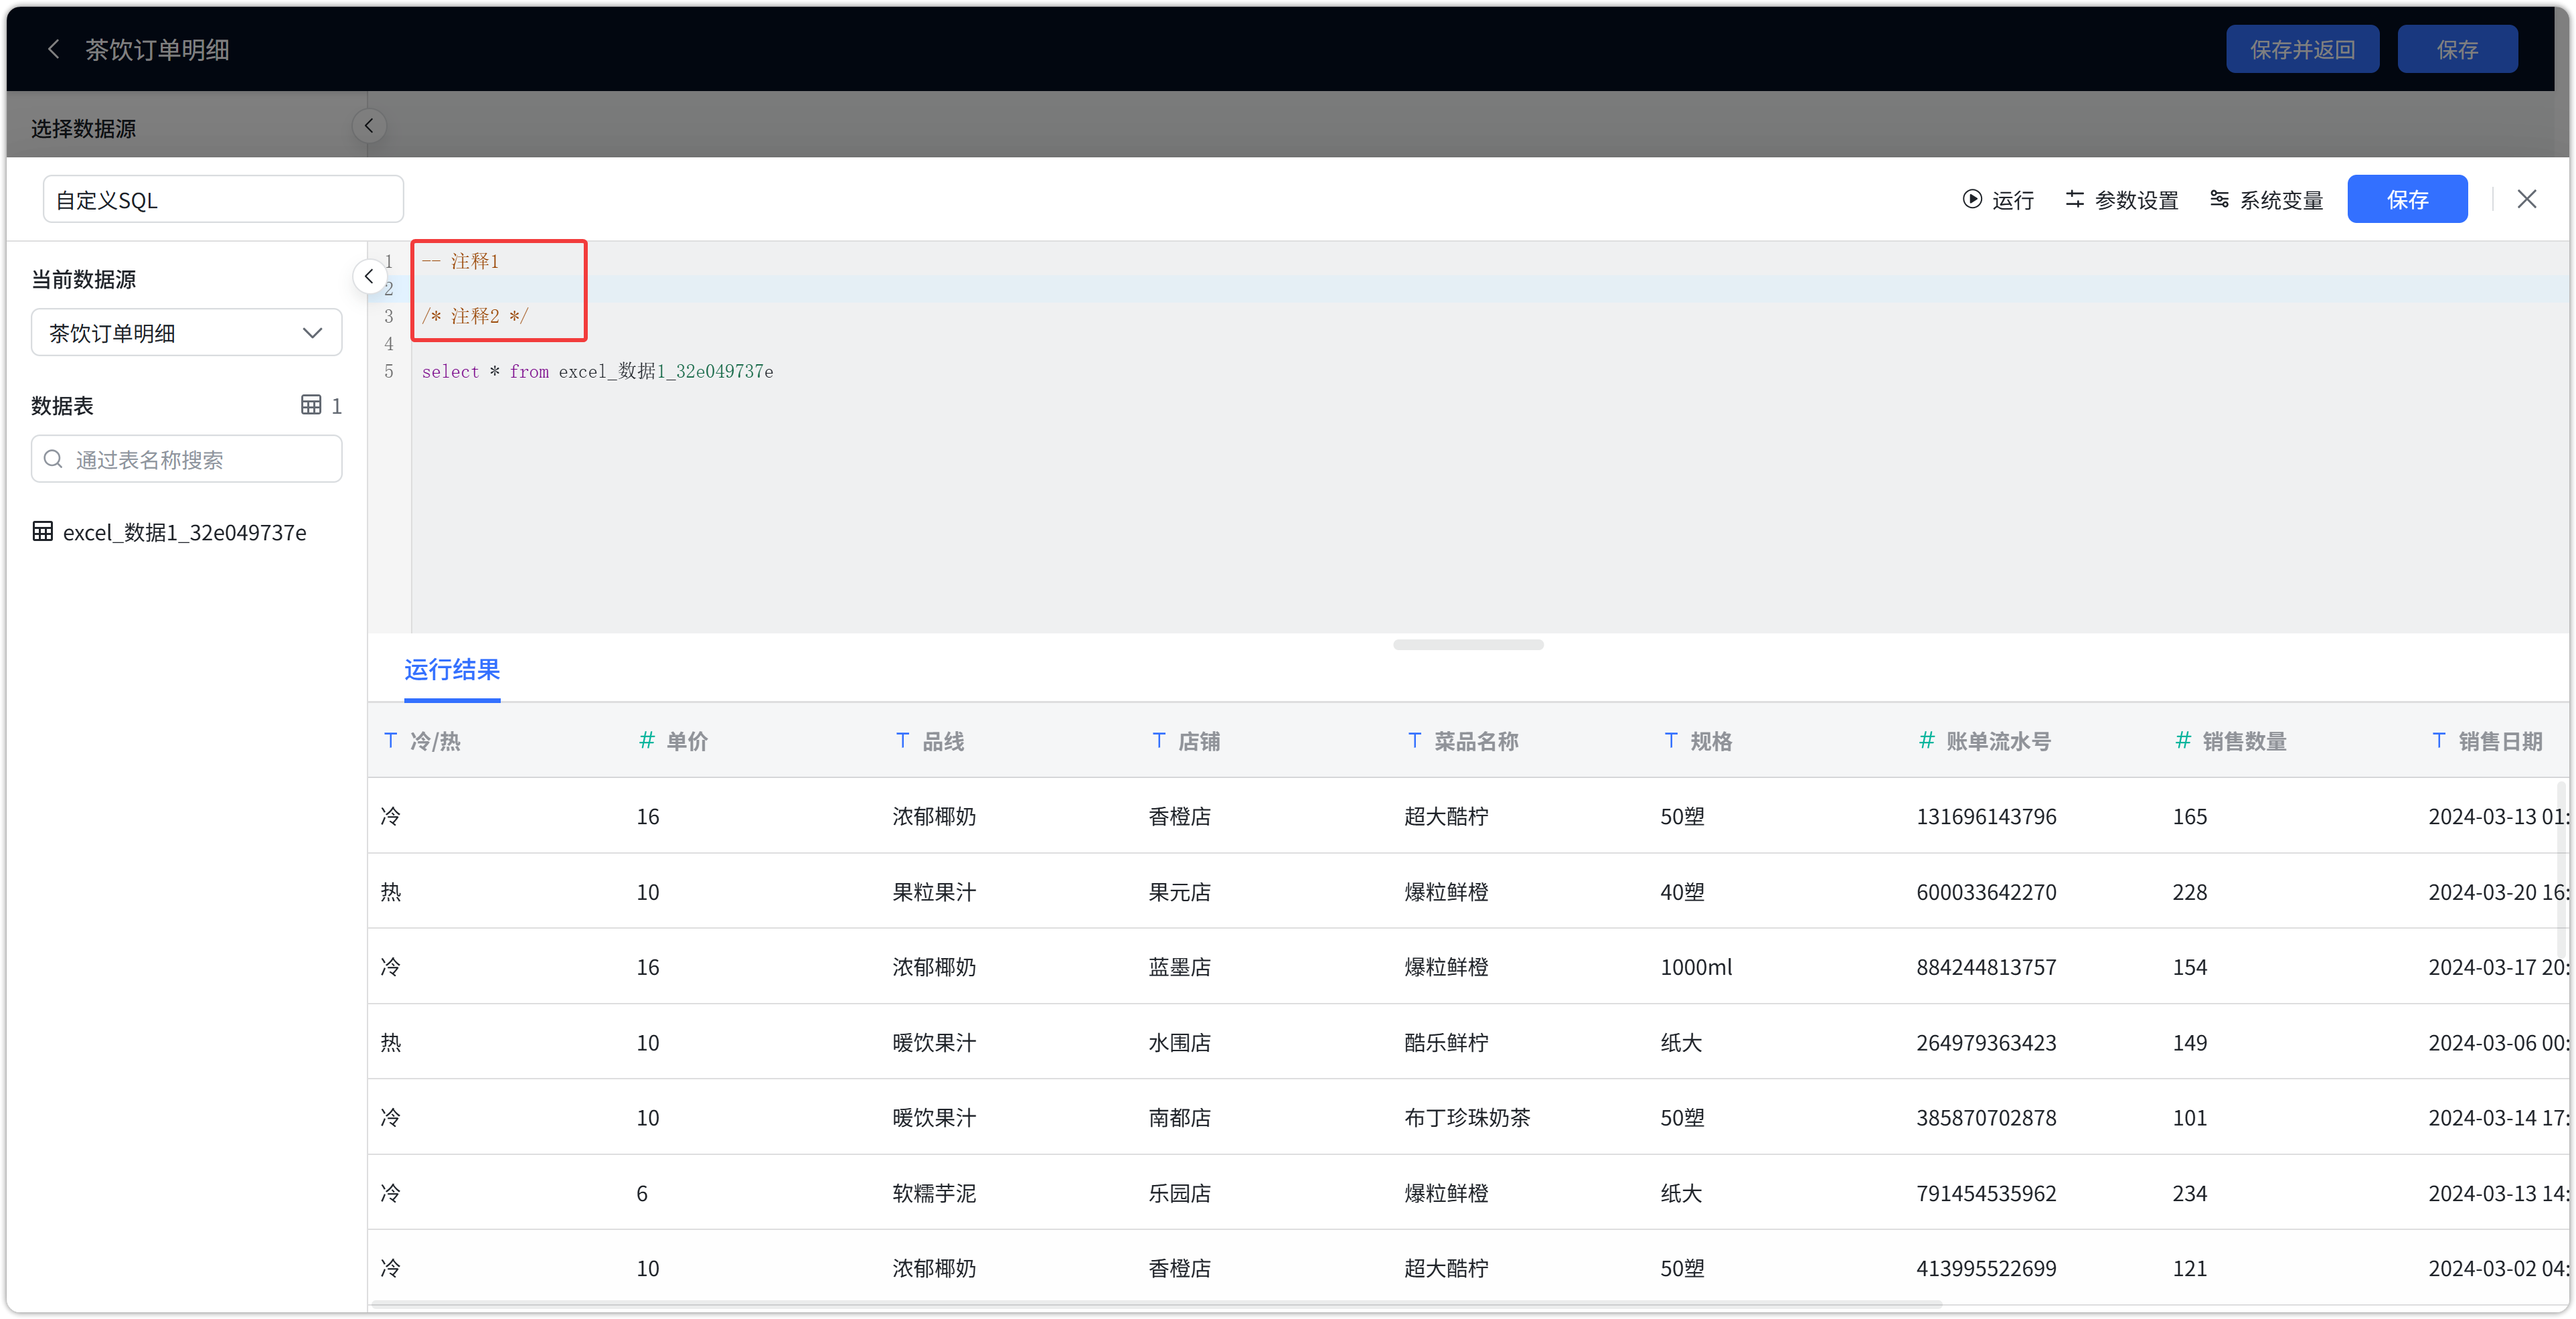Image resolution: width=2576 pixels, height=1319 pixels.
Task: Close the SQL editor dialog
Action: tap(2527, 199)
